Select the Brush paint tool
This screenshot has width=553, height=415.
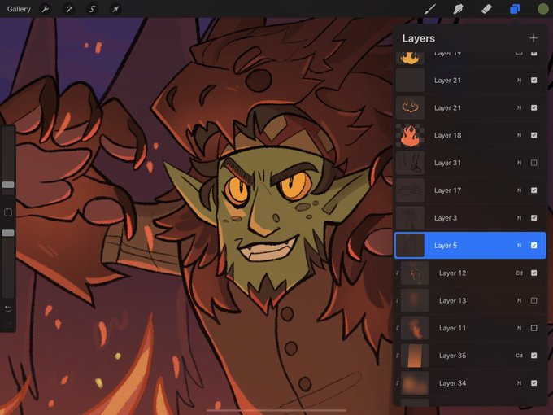coord(430,9)
